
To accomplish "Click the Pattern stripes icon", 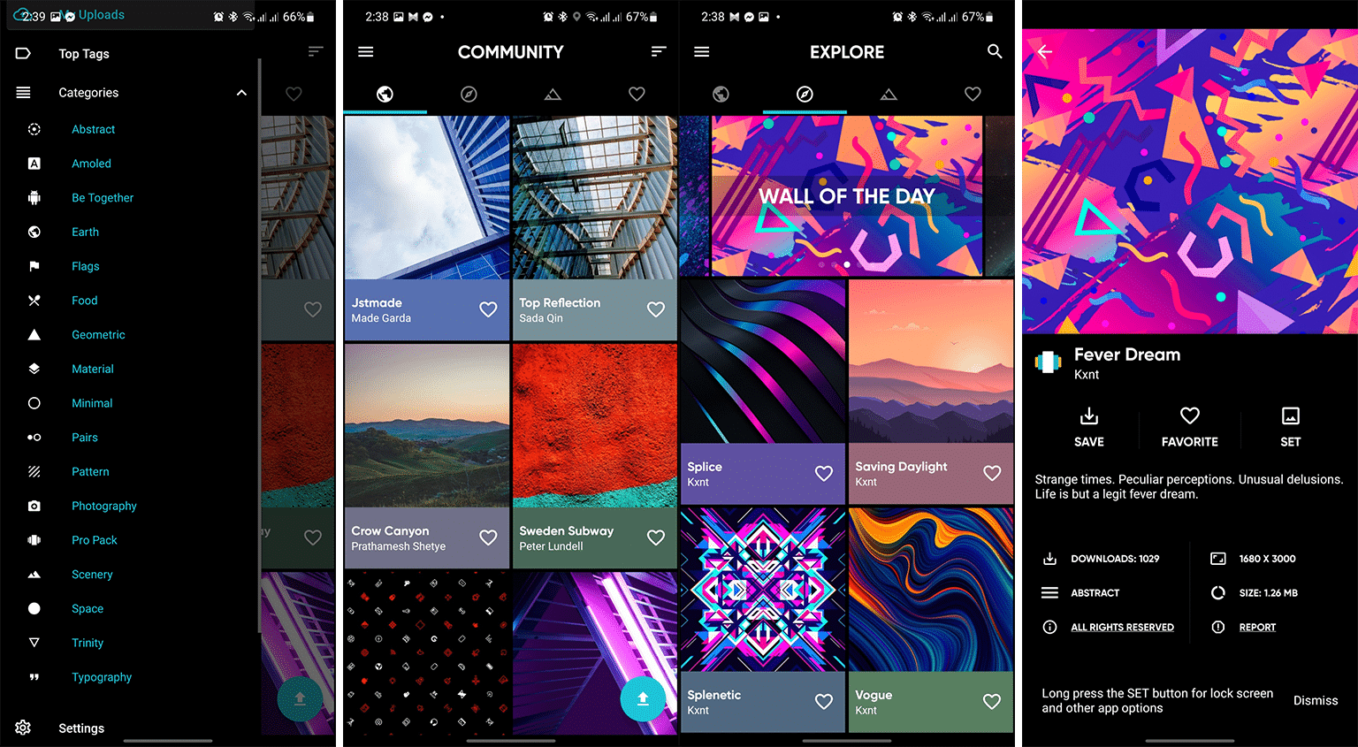I will point(34,471).
